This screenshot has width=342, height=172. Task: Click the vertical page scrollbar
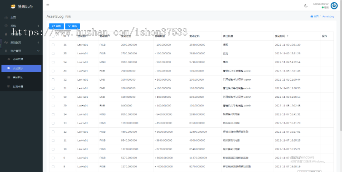pos(340,65)
